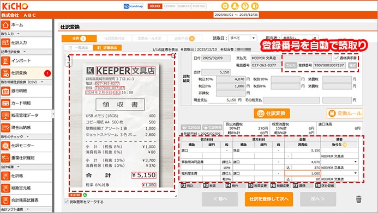The width and height of the screenshot is (378, 213).
Task: Click the highlighted 1,080 amount cell
Action: [303, 173]
